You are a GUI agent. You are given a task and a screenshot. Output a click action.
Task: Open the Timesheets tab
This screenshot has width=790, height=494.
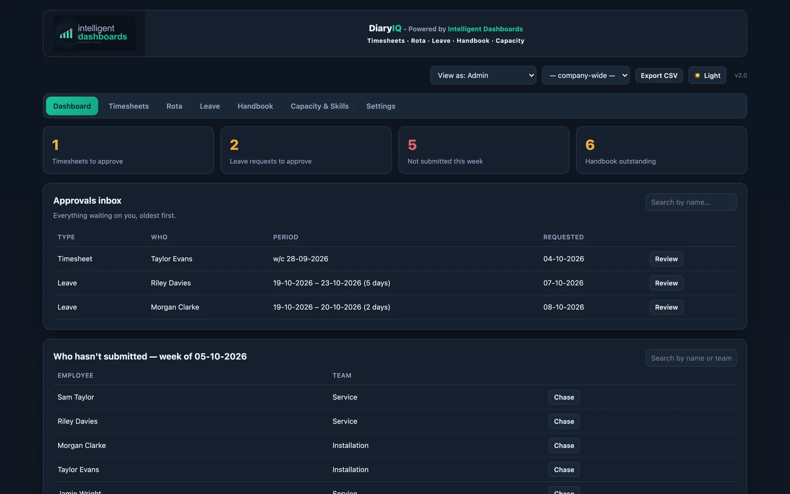[128, 106]
